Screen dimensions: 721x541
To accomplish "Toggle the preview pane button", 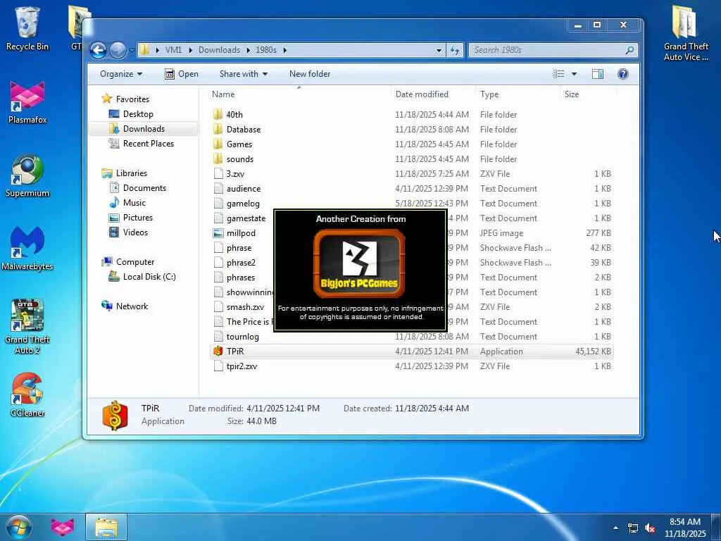I will click(597, 74).
